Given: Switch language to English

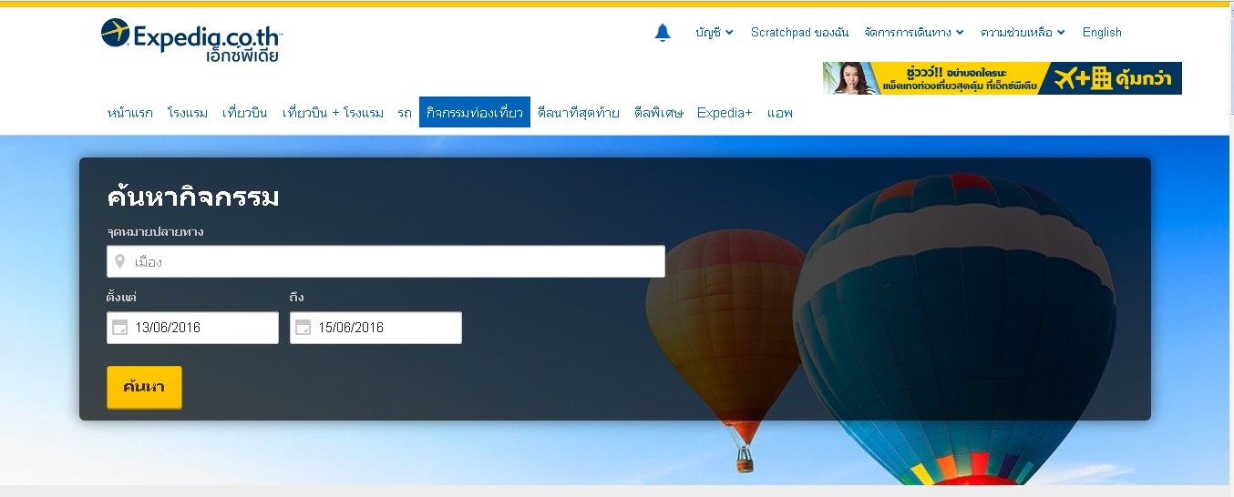Looking at the screenshot, I should 1102,33.
